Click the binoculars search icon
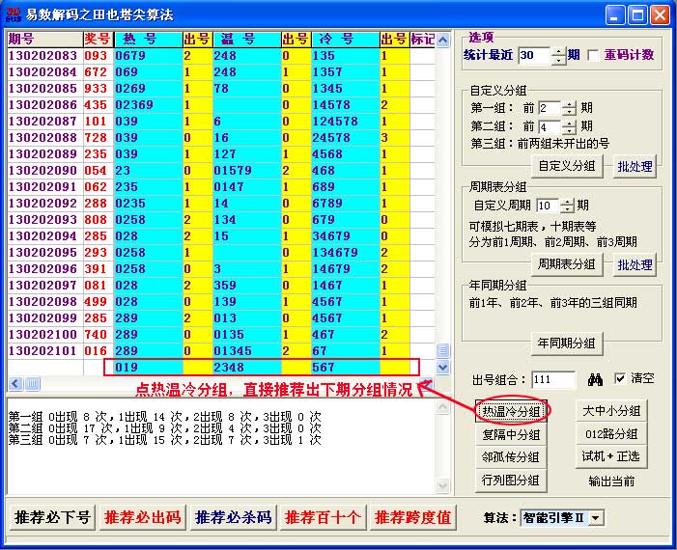The height and width of the screenshot is (550, 677). pos(595,380)
